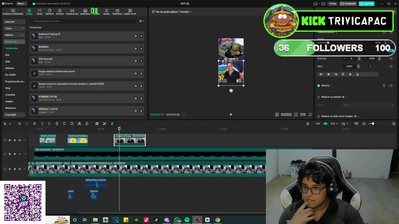The width and height of the screenshot is (399, 224).
Task: Expand the Música category
Action: [x=14, y=35]
